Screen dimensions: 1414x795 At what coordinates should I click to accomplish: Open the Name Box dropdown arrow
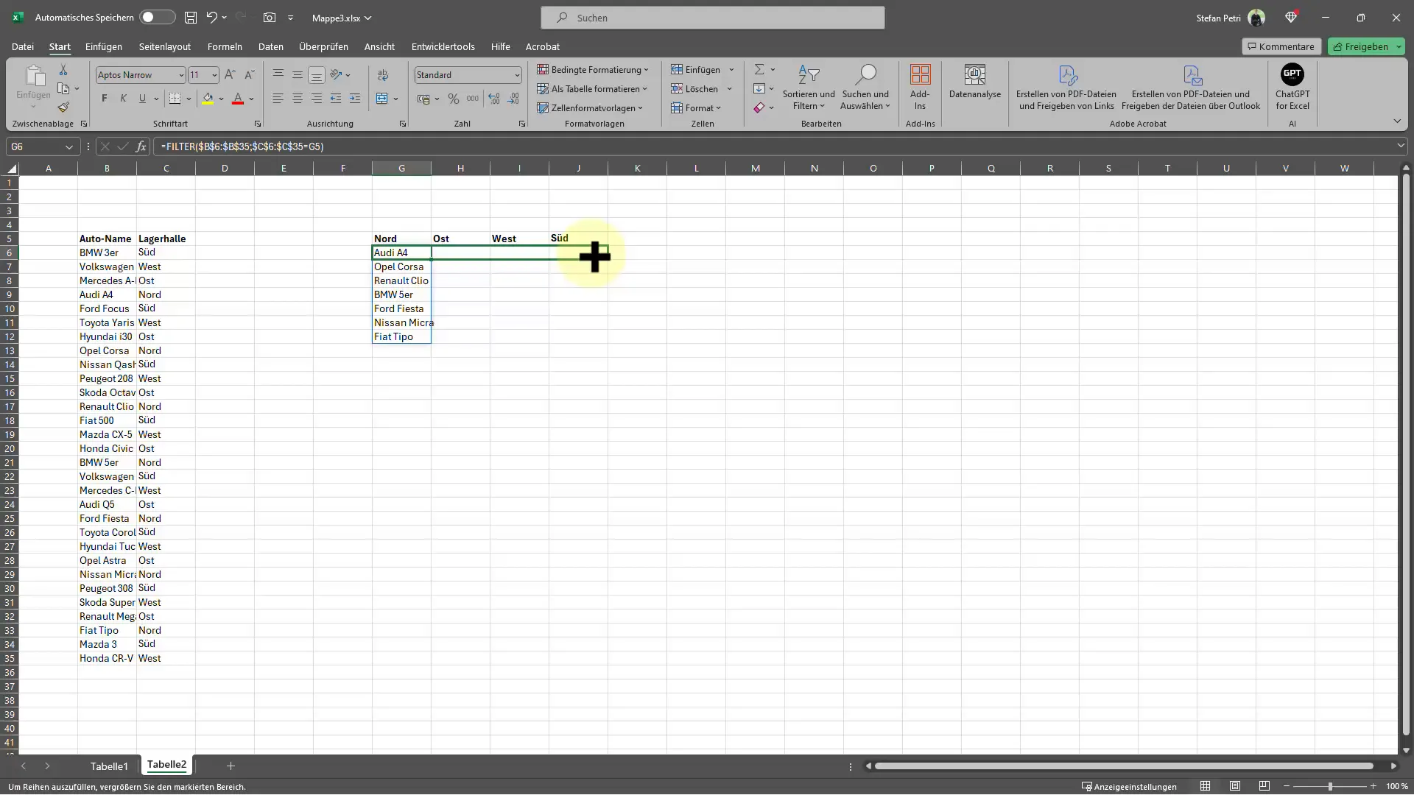69,146
